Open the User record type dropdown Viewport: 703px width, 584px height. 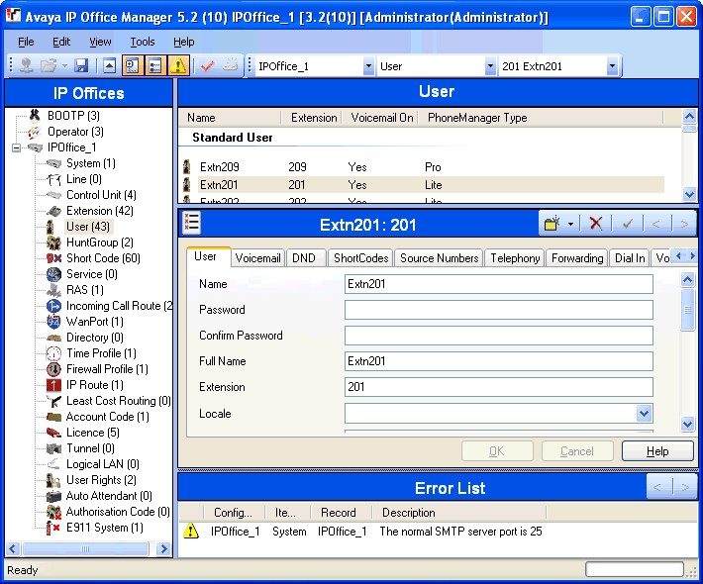tap(490, 66)
